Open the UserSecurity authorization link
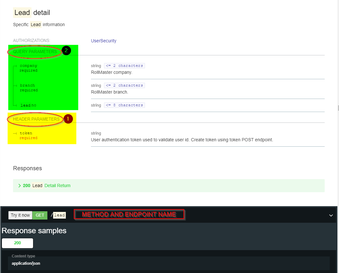339x273 pixels. point(104,41)
